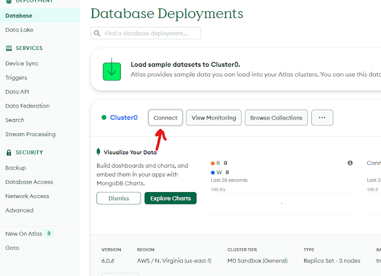Dismiss the Visualize Your Data prompt
Screen dimensions: 381x276
[118, 198]
